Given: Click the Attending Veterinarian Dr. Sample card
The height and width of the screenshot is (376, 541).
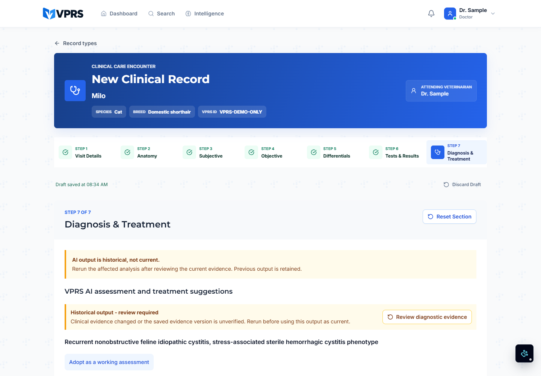Looking at the screenshot, I should click(441, 91).
